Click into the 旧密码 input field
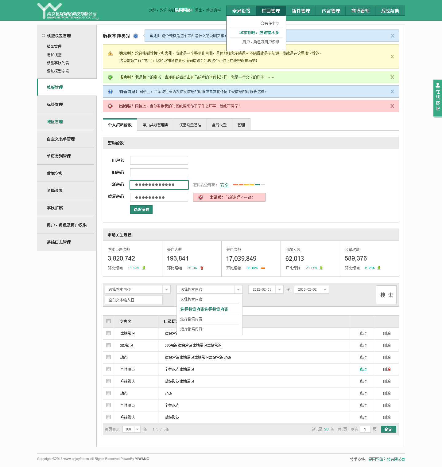 pyautogui.click(x=159, y=172)
